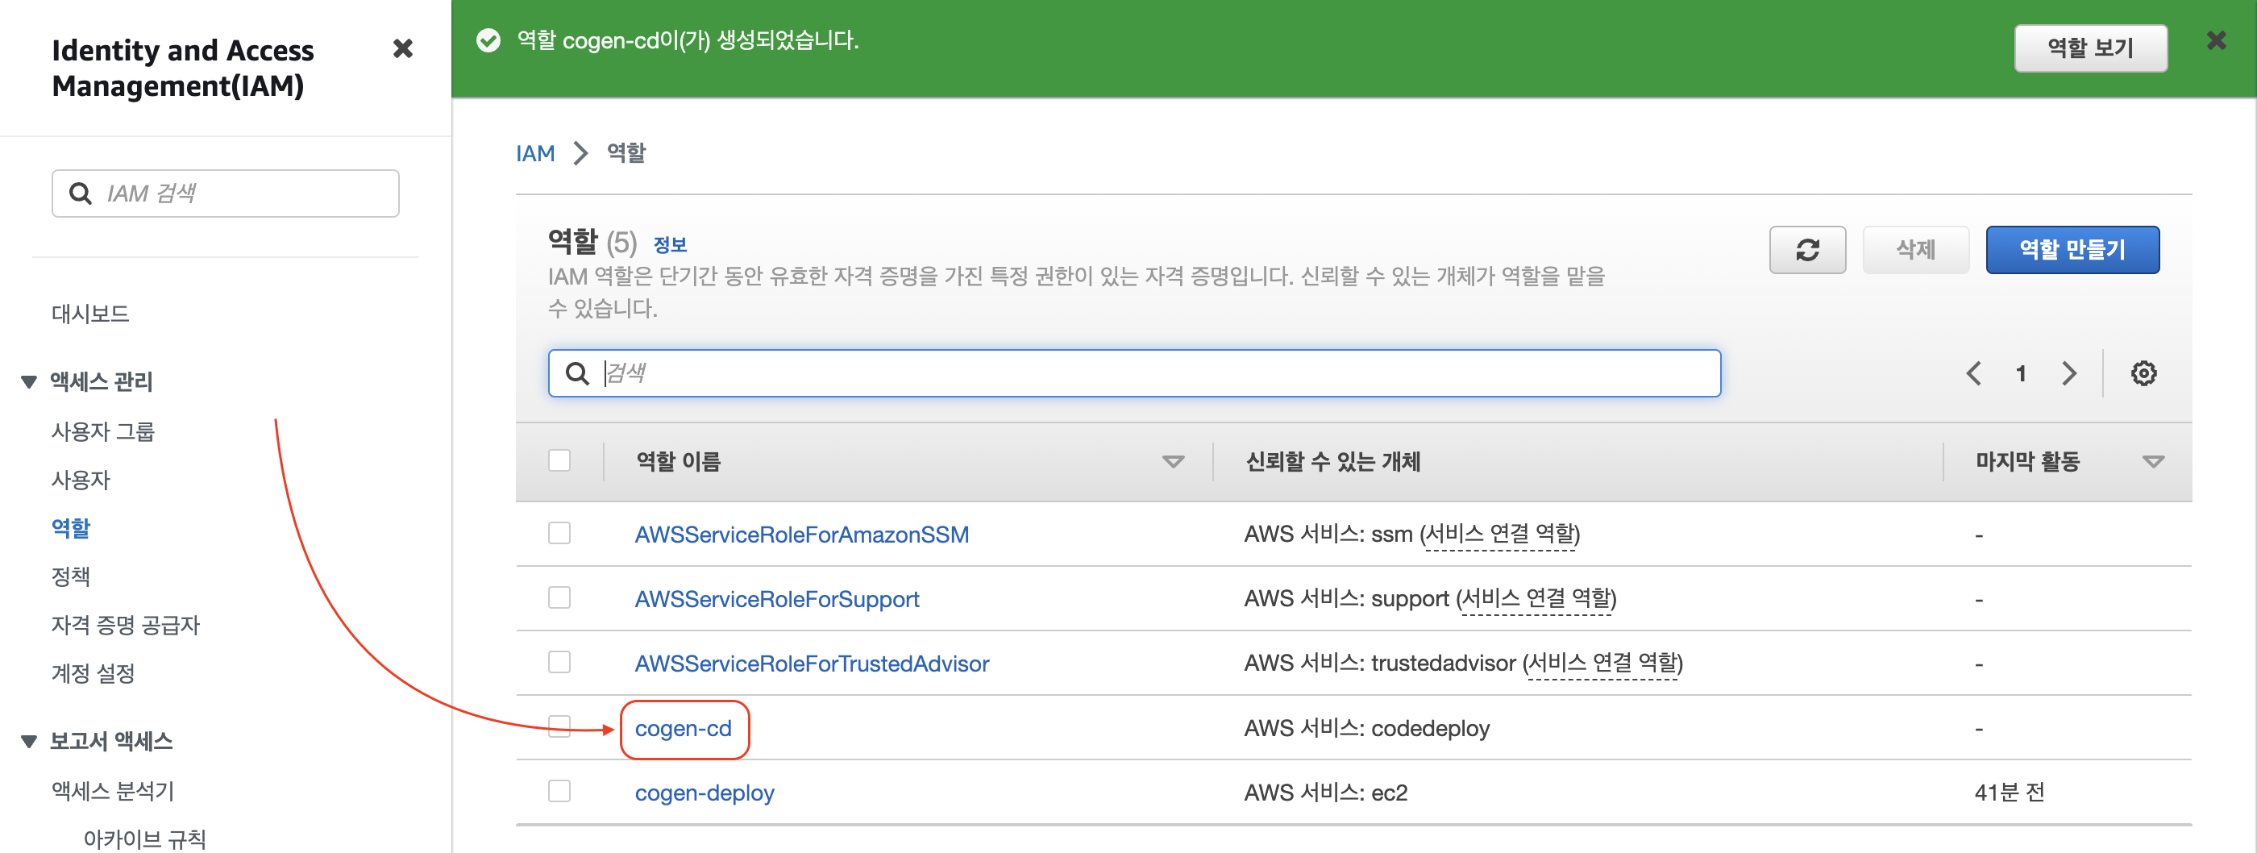
Task: Open 아카이브 규칙 in the sidebar
Action: [144, 839]
